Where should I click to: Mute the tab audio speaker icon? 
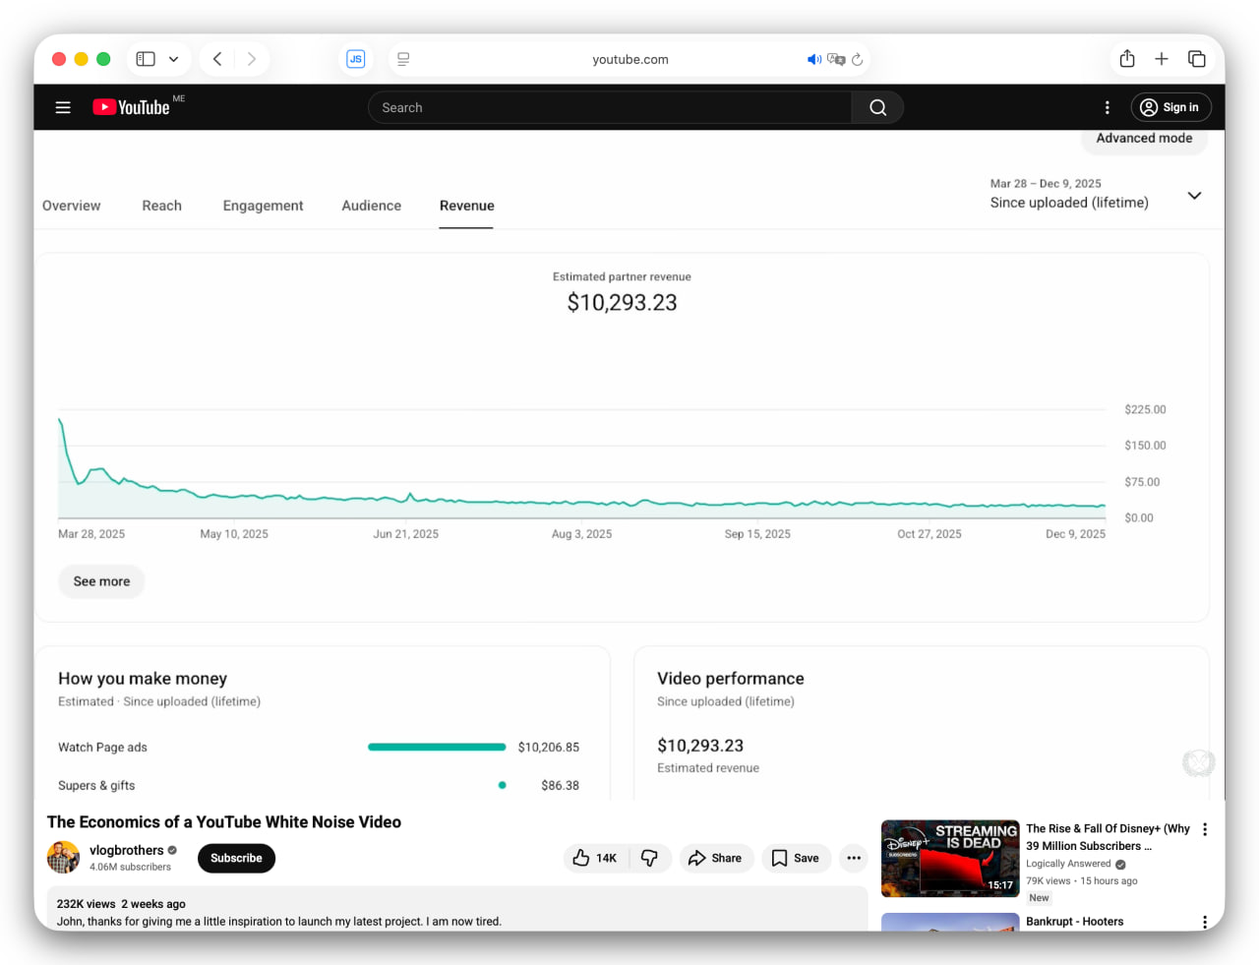pyautogui.click(x=813, y=59)
